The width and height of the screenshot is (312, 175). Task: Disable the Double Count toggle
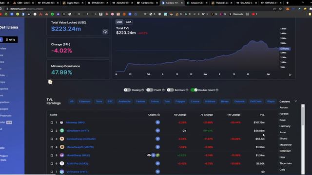tap(194, 90)
